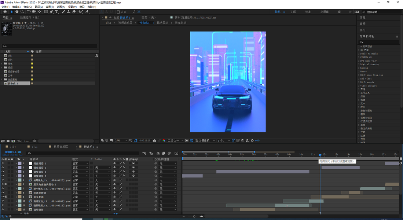Toggle effects fx switch on layer 2
Image resolution: width=403 pixels, height=220 pixels.
[124, 167]
